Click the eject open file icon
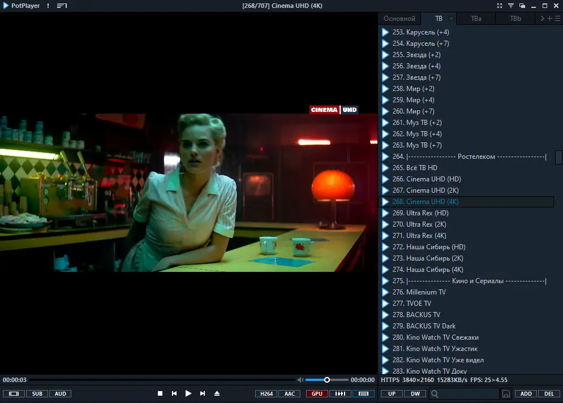The image size is (563, 403). click(217, 393)
